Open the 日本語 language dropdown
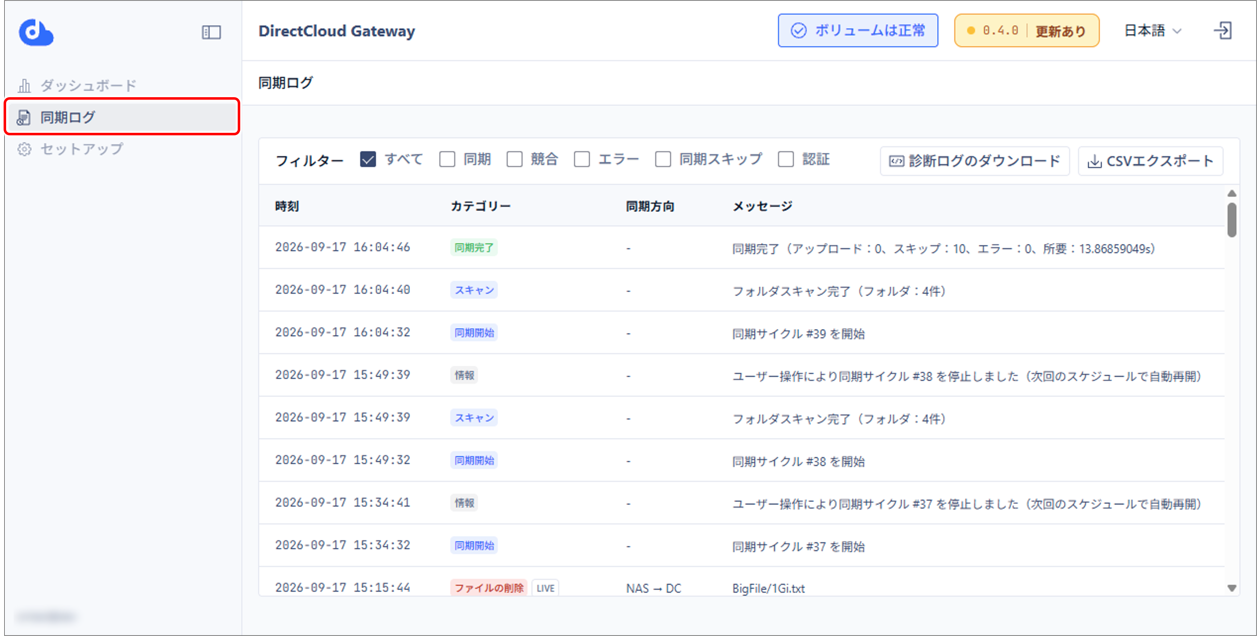The height and width of the screenshot is (636, 1257). pyautogui.click(x=1153, y=31)
